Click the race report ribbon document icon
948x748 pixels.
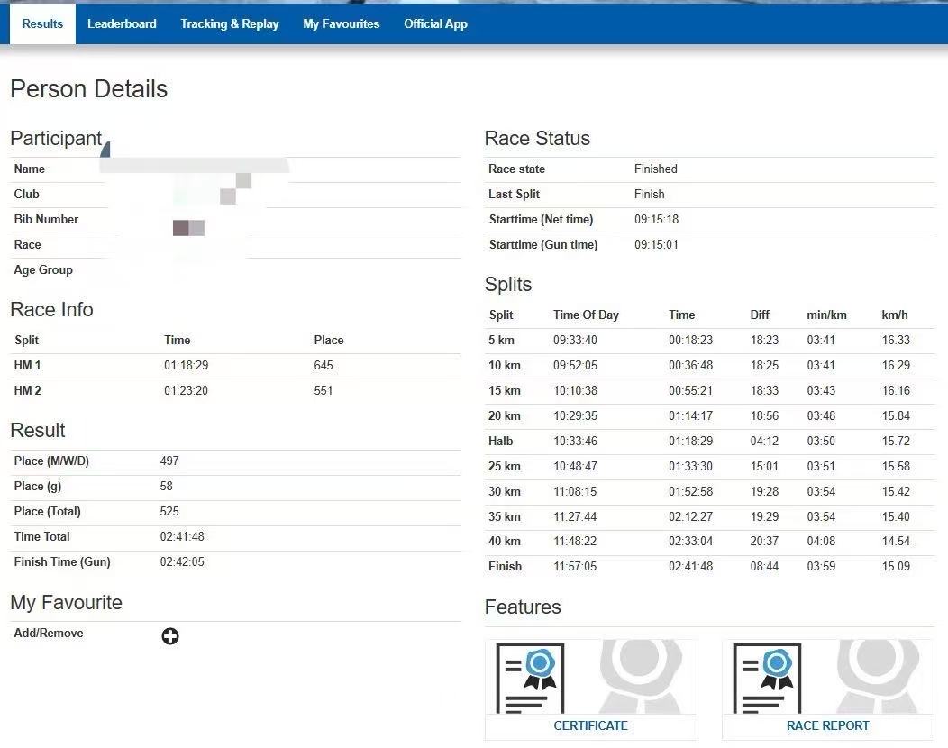[767, 678]
